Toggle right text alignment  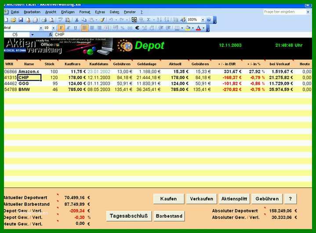(99, 28)
